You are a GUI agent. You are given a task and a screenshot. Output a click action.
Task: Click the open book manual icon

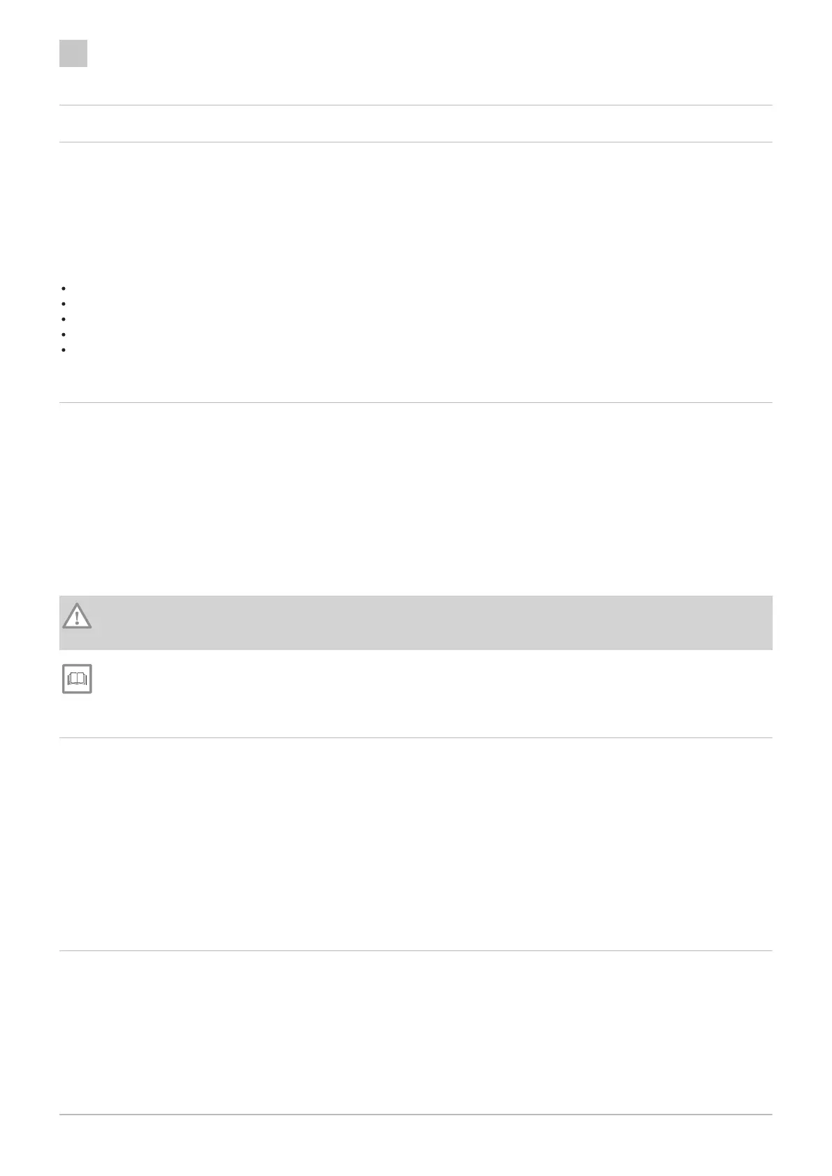tap(77, 679)
